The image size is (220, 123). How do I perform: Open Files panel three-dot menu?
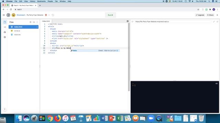click(x=37, y=22)
